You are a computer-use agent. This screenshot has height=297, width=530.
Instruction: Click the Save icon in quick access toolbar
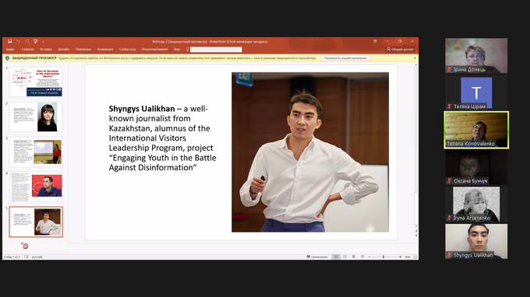pyautogui.click(x=10, y=41)
